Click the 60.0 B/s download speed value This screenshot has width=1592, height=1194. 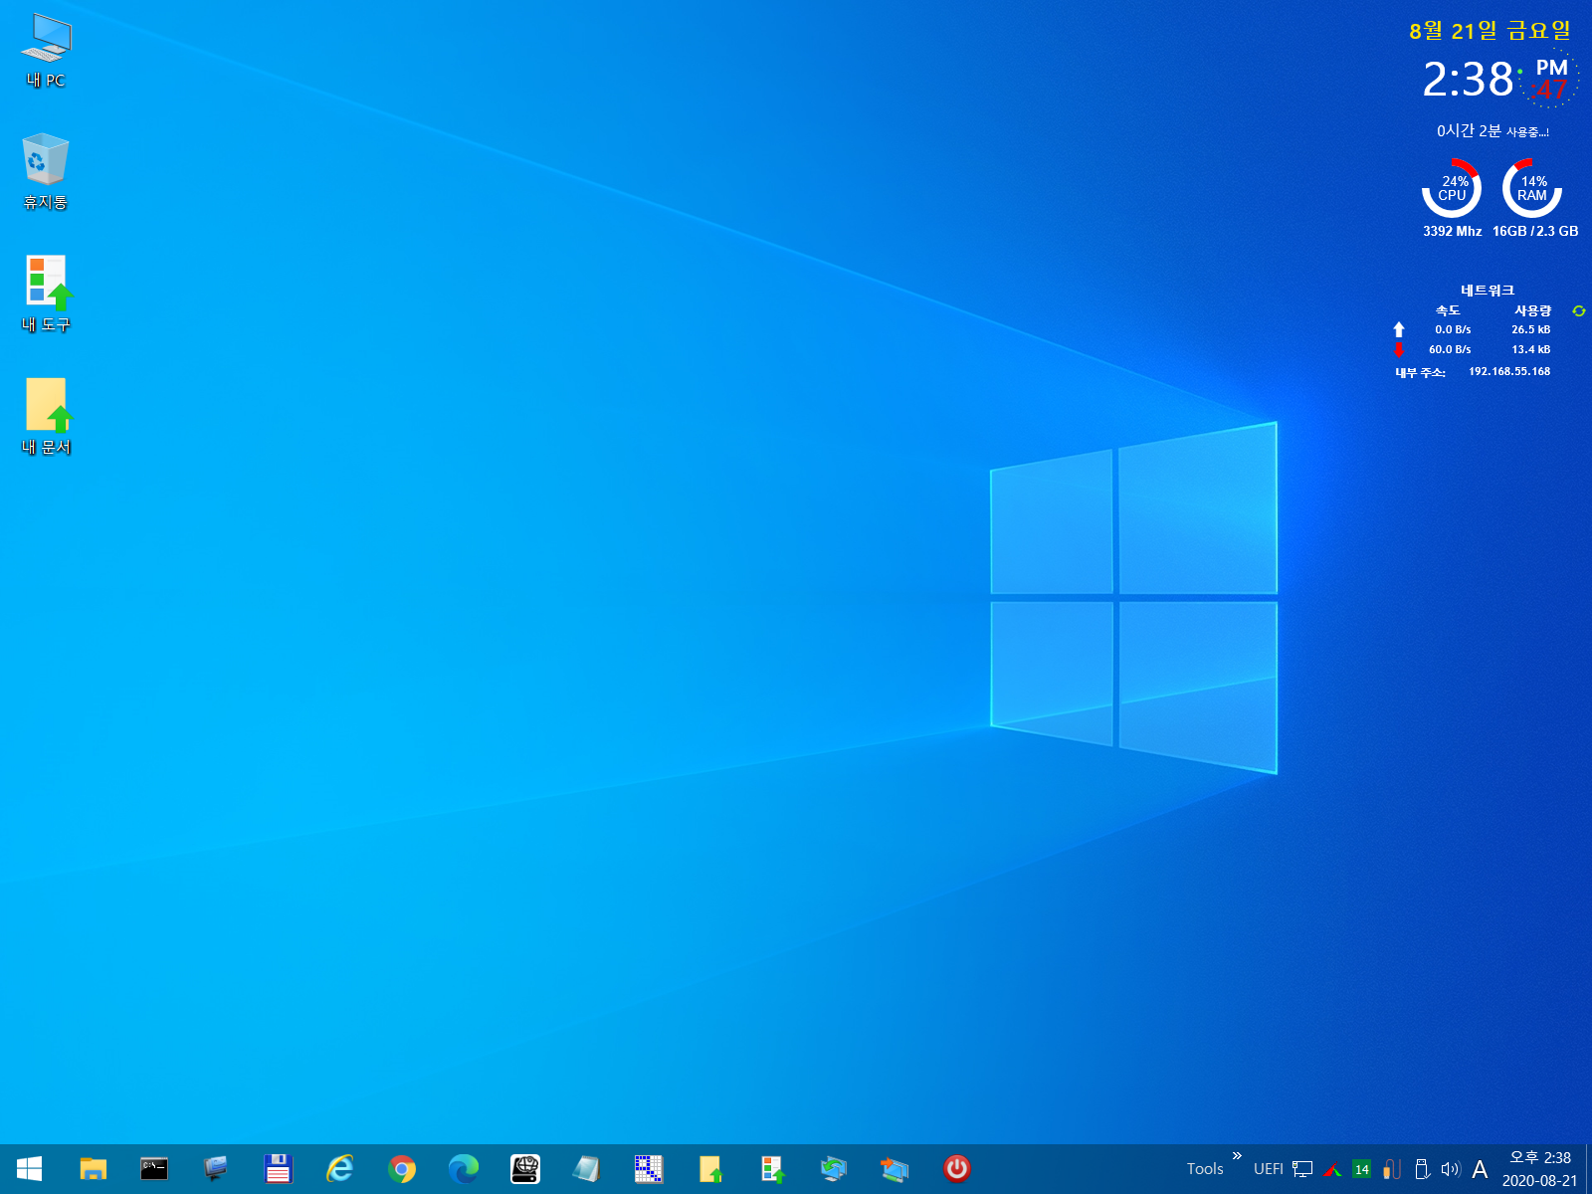pyautogui.click(x=1450, y=350)
